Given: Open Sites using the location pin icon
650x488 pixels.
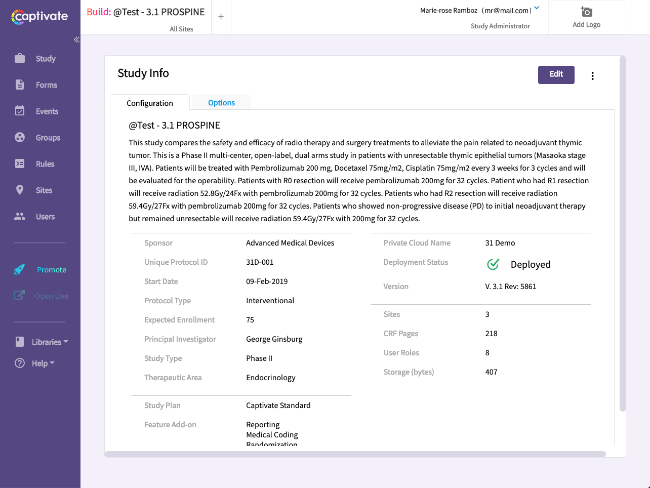Looking at the screenshot, I should click(20, 190).
